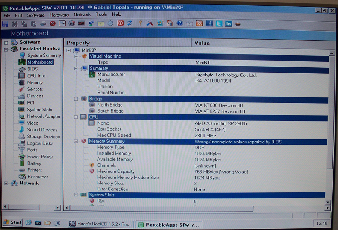The width and height of the screenshot is (338, 230).
Task: Collapse the CPU section
Action: click(x=75, y=117)
